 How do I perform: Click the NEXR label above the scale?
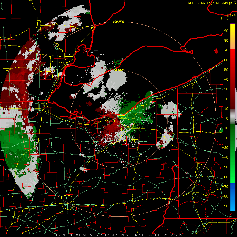click(x=231, y=16)
